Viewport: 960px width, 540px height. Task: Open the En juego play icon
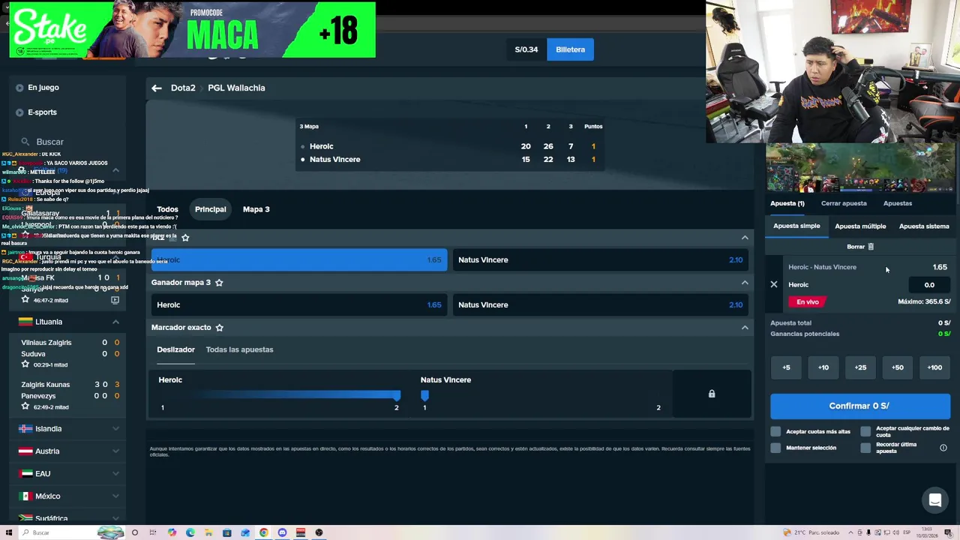click(19, 88)
